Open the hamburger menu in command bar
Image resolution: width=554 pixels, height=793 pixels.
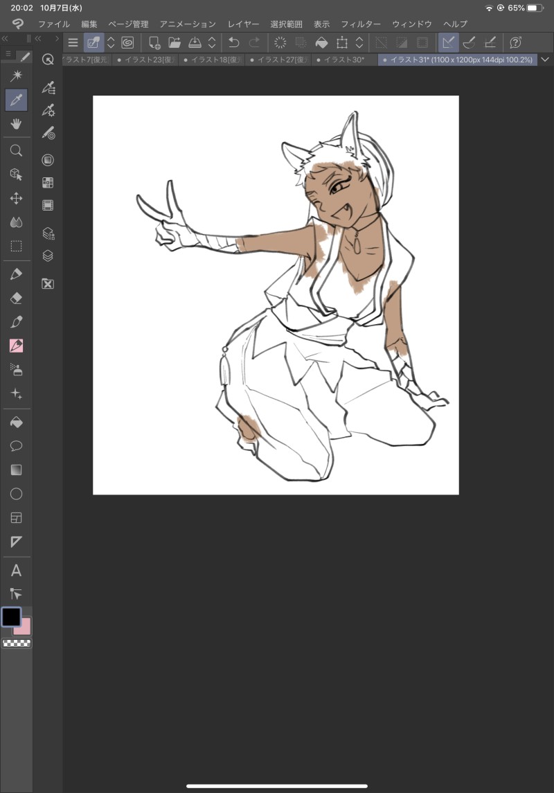(x=73, y=42)
